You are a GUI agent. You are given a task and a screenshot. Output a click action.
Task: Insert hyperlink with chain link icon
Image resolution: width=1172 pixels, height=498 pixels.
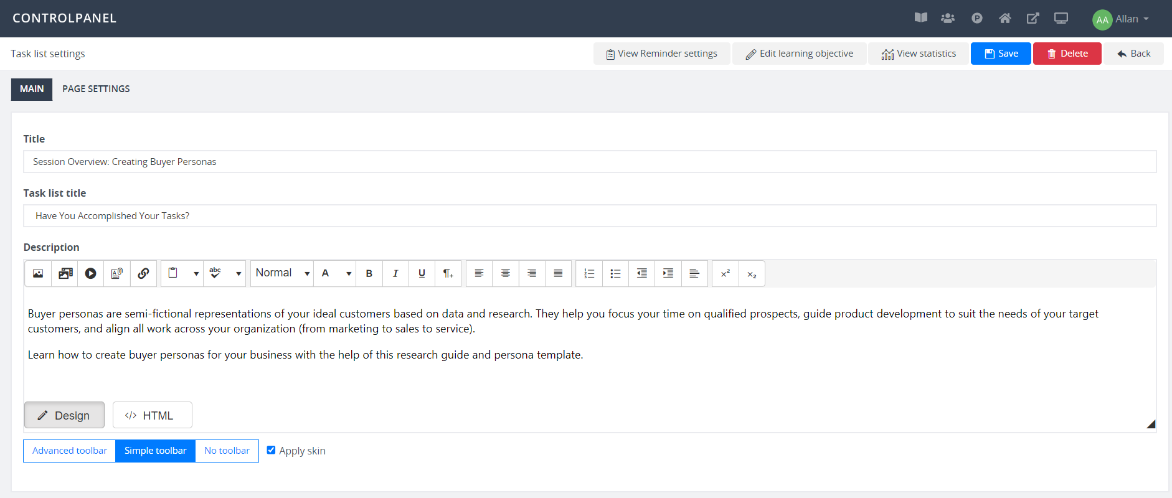point(143,273)
